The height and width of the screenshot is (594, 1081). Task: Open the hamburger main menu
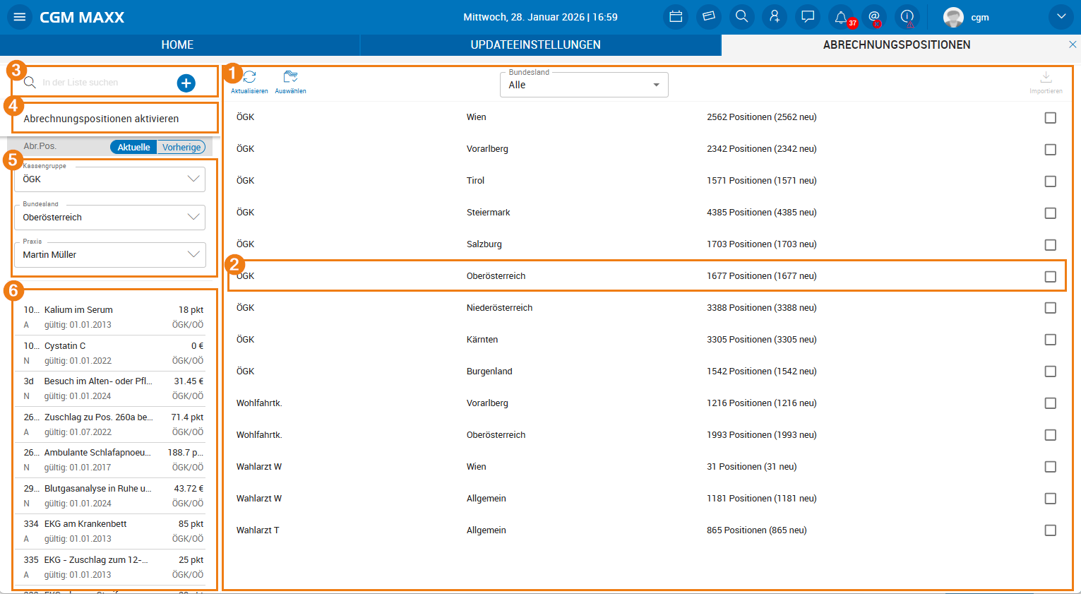19,17
